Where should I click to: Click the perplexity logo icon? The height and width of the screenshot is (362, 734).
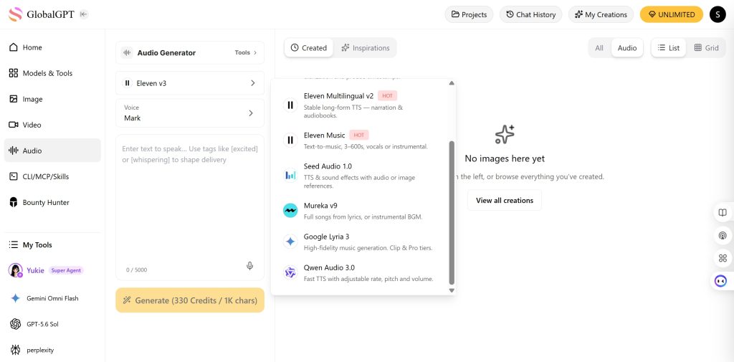[16, 350]
